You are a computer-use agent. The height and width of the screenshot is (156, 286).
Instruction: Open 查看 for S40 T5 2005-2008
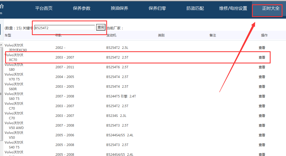[x=262, y=145]
